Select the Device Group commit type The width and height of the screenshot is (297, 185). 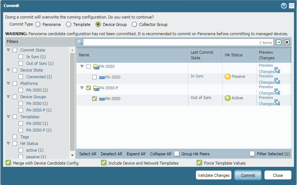98,24
